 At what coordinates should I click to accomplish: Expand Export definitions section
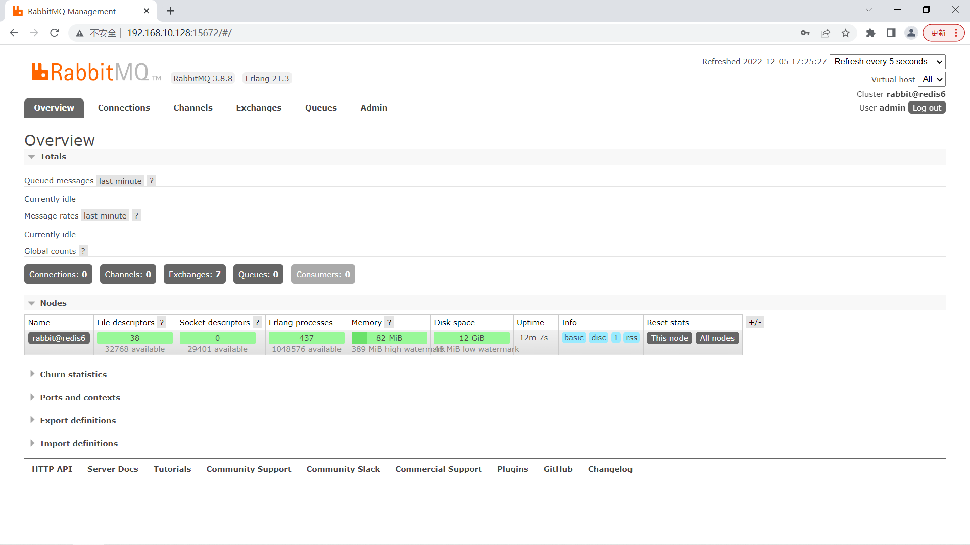click(78, 420)
